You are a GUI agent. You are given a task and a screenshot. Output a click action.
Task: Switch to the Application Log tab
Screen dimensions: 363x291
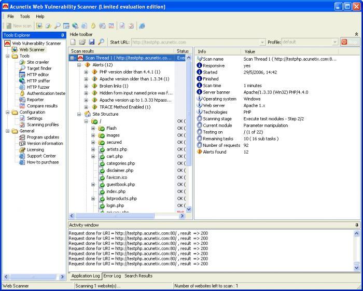click(x=86, y=276)
